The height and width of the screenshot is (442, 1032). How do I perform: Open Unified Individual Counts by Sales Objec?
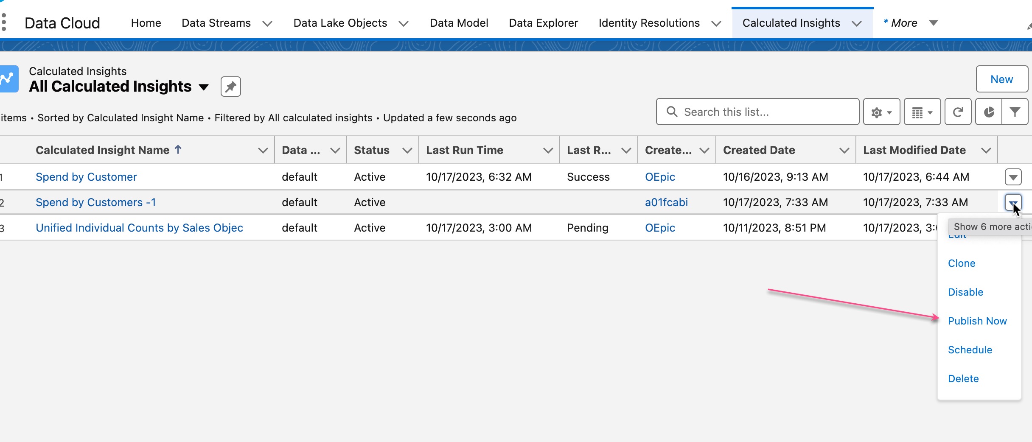click(139, 228)
